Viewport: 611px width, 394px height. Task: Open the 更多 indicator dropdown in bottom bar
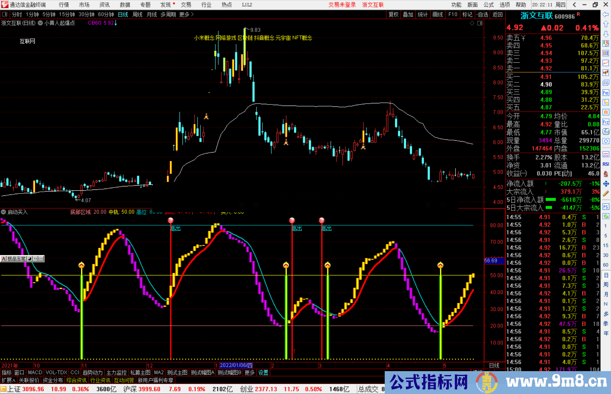tap(250, 373)
